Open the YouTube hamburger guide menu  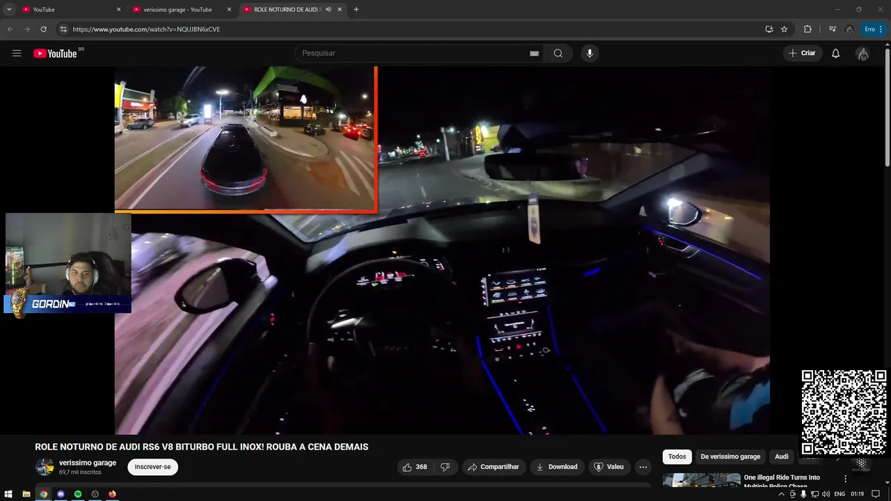(17, 54)
